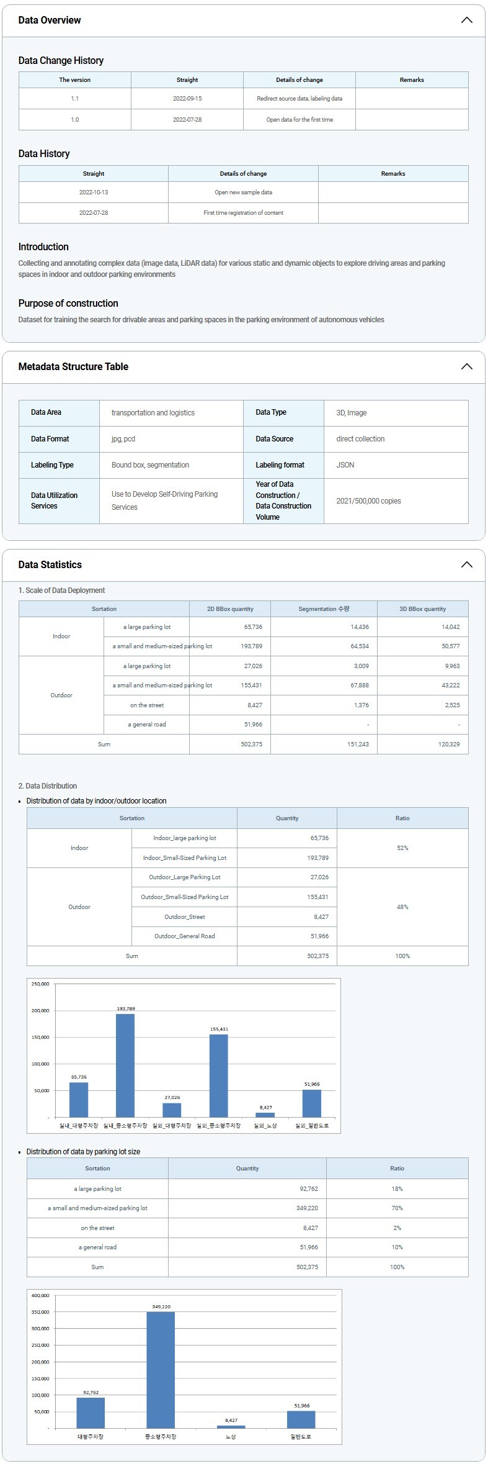
Task: Collapse the Data Overview section chevron
Action: [x=466, y=20]
